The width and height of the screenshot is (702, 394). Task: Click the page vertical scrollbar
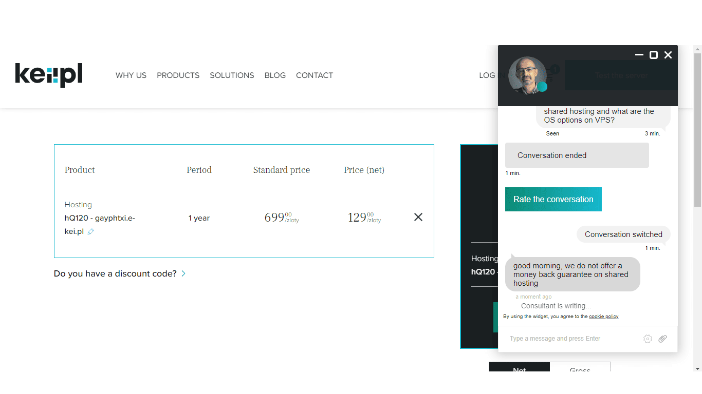click(697, 130)
